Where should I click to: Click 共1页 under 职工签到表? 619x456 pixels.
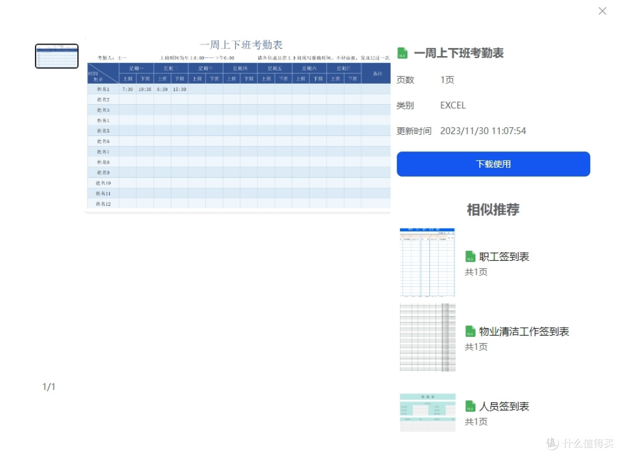[x=476, y=272]
